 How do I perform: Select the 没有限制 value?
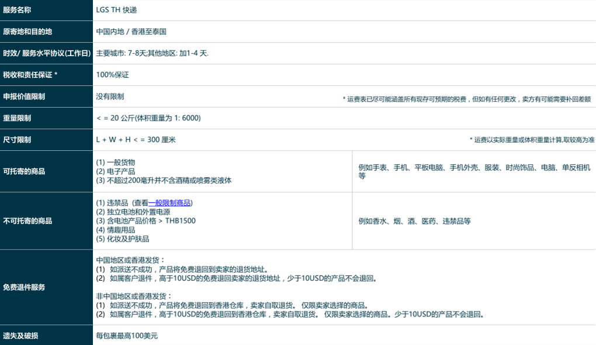click(110, 96)
